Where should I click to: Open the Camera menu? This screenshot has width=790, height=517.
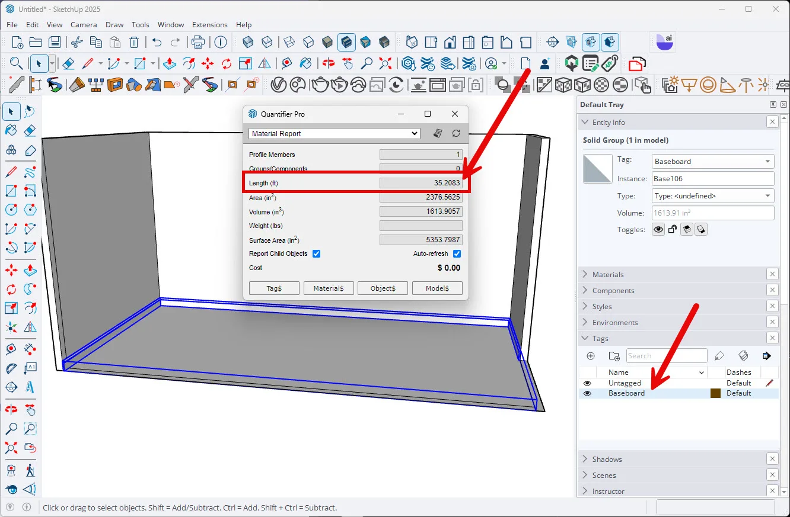click(84, 25)
